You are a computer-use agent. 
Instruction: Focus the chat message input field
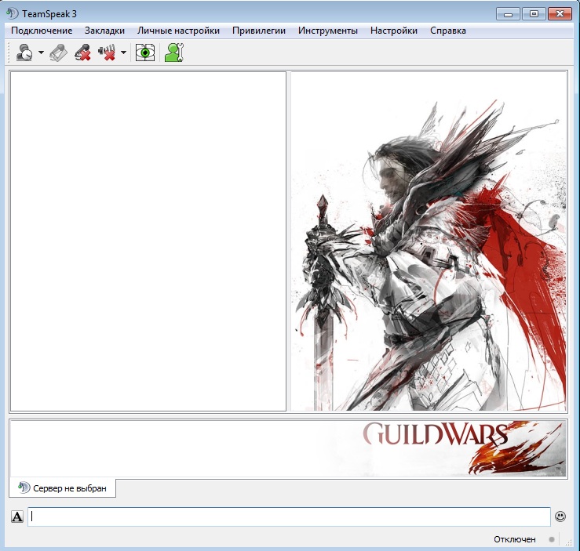pyautogui.click(x=290, y=517)
